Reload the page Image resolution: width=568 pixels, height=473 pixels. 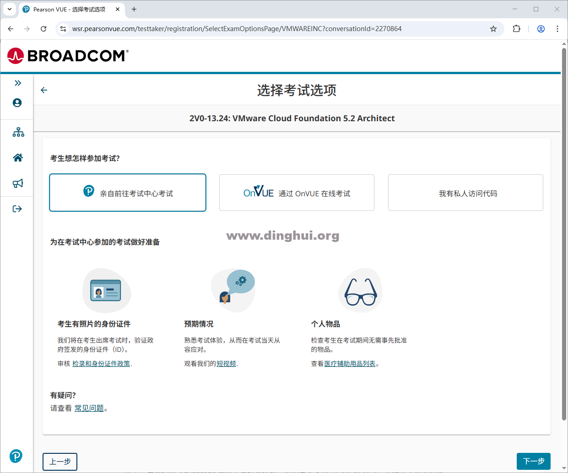pos(43,29)
